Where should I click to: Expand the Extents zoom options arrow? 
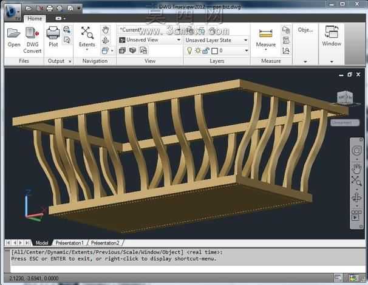tap(87, 50)
